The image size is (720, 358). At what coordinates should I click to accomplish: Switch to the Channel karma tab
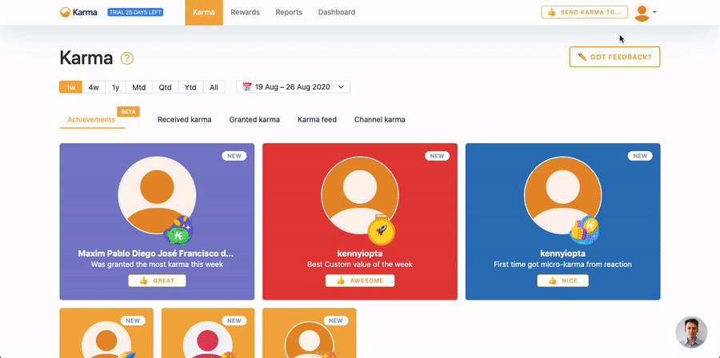(380, 120)
